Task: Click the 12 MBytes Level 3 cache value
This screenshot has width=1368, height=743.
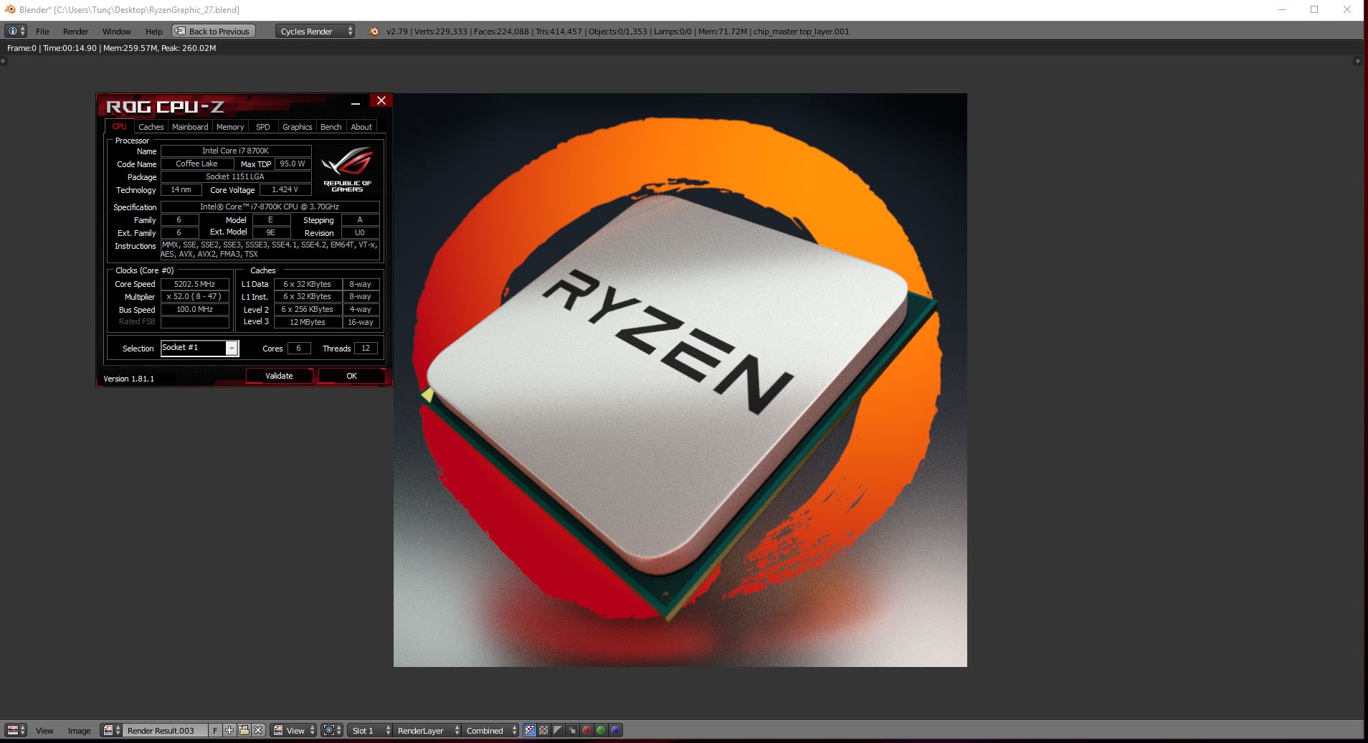Action: coord(308,322)
